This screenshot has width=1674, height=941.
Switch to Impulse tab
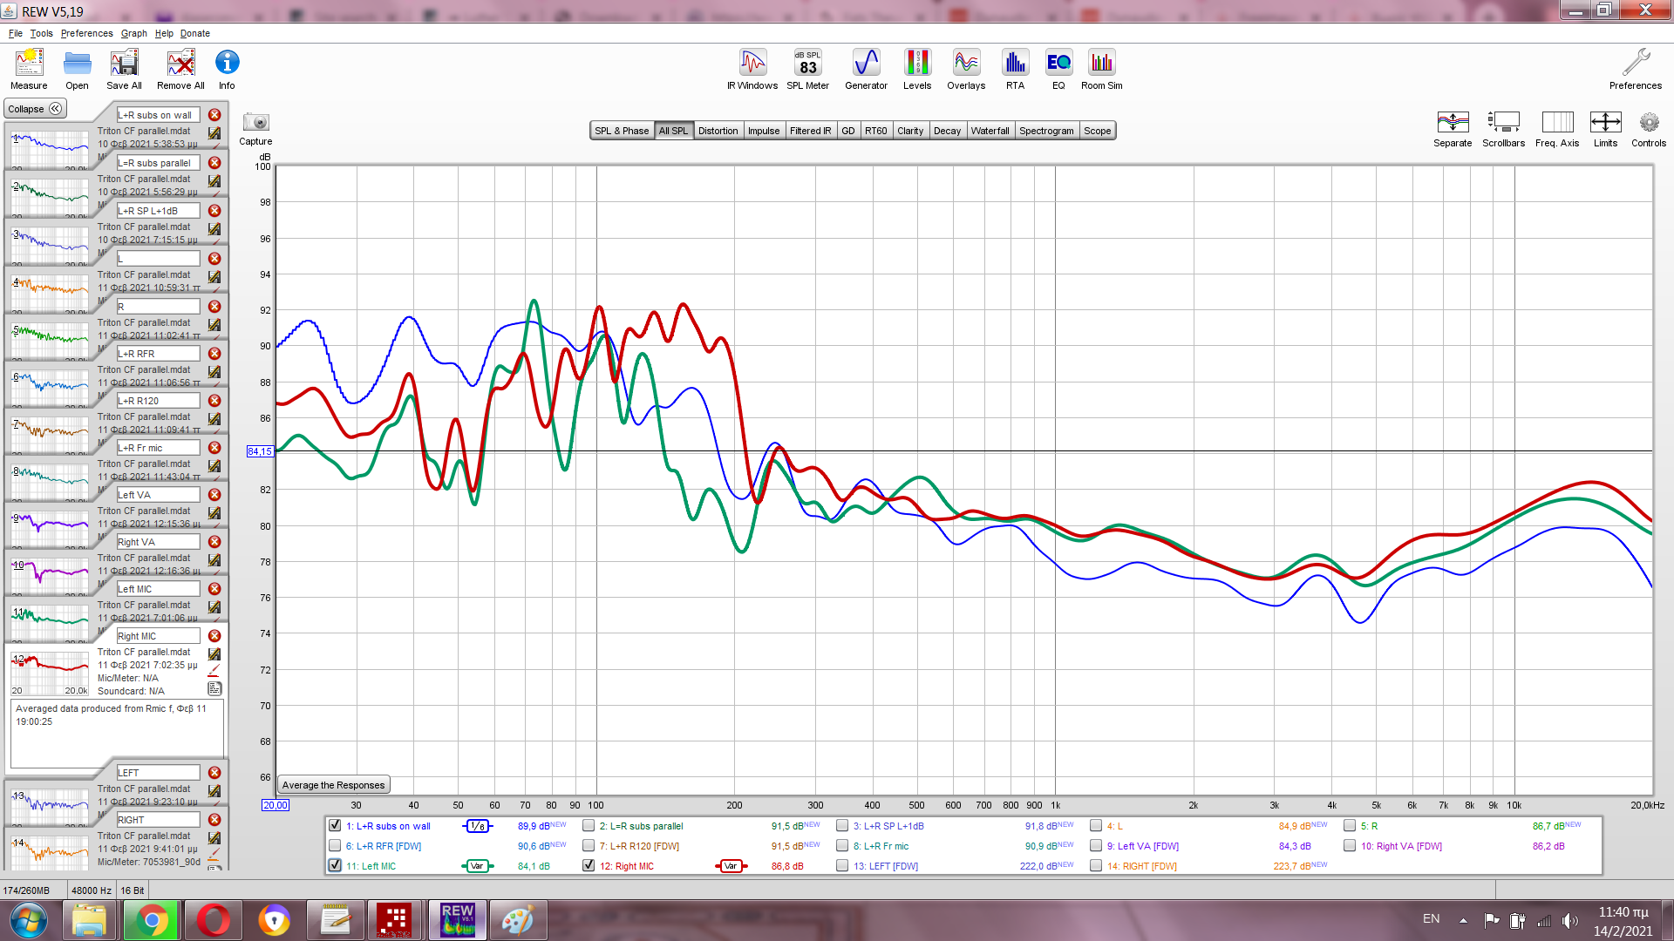pos(764,131)
